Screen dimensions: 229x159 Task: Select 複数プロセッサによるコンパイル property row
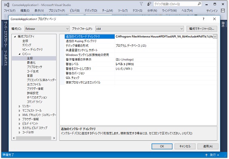[141, 83]
